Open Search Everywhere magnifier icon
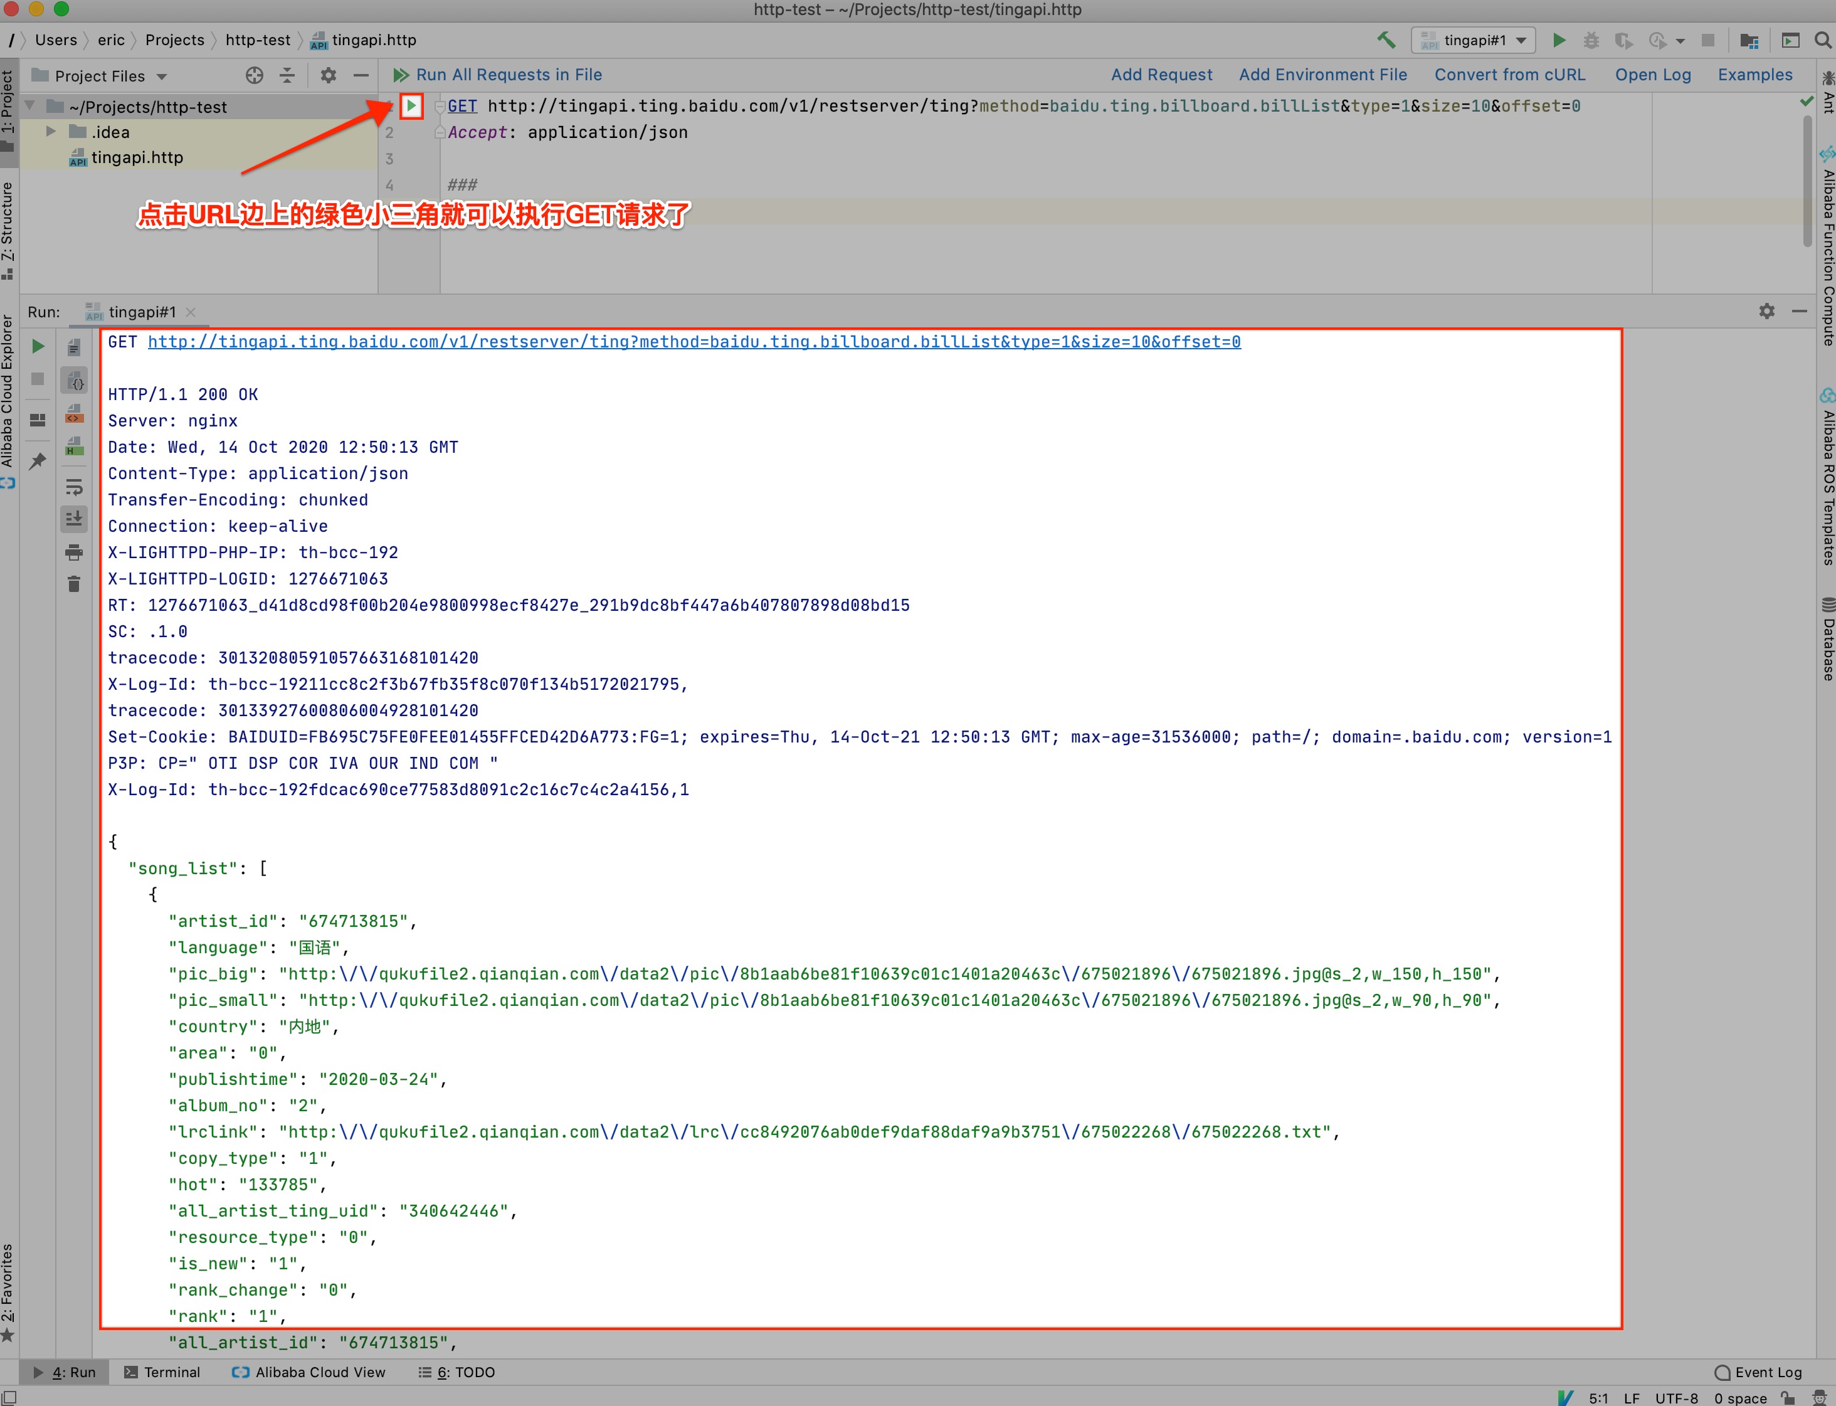The width and height of the screenshot is (1836, 1406). pyautogui.click(x=1823, y=40)
